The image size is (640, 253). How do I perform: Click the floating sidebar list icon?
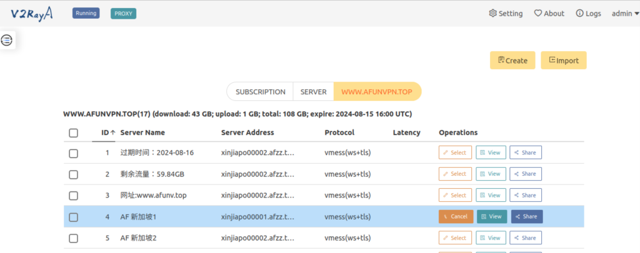[7, 40]
